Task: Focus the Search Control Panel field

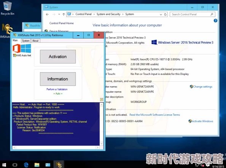Action: click(193, 14)
